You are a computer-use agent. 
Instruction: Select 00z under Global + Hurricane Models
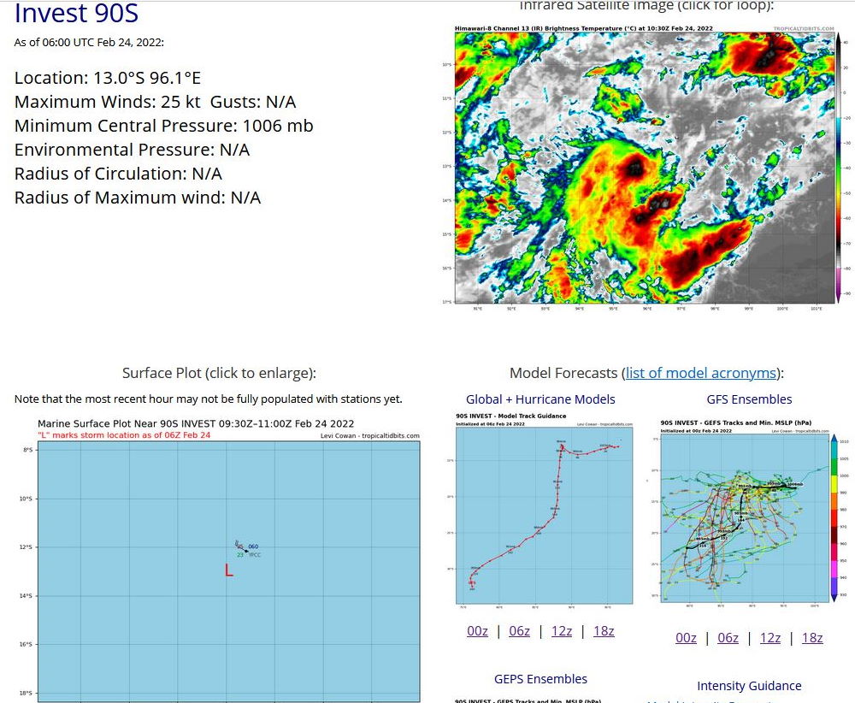pos(477,631)
